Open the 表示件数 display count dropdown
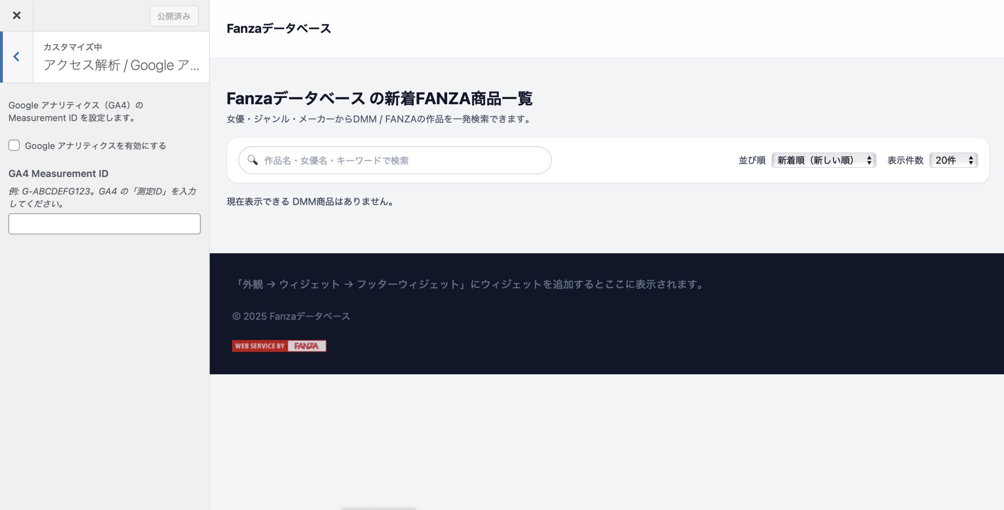The height and width of the screenshot is (510, 1004). (953, 160)
